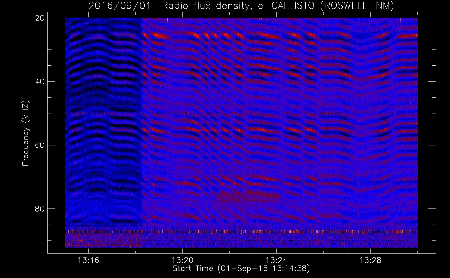450x278 pixels.
Task: Click the '13:20' time tick label
Action: 182,260
